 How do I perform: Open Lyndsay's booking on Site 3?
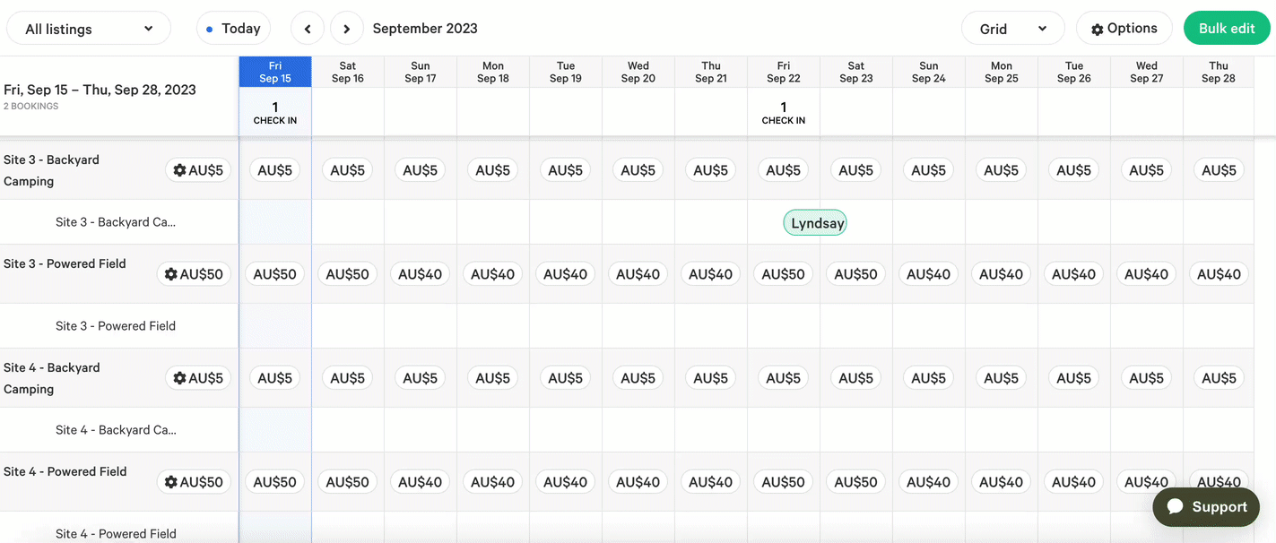[x=815, y=223]
